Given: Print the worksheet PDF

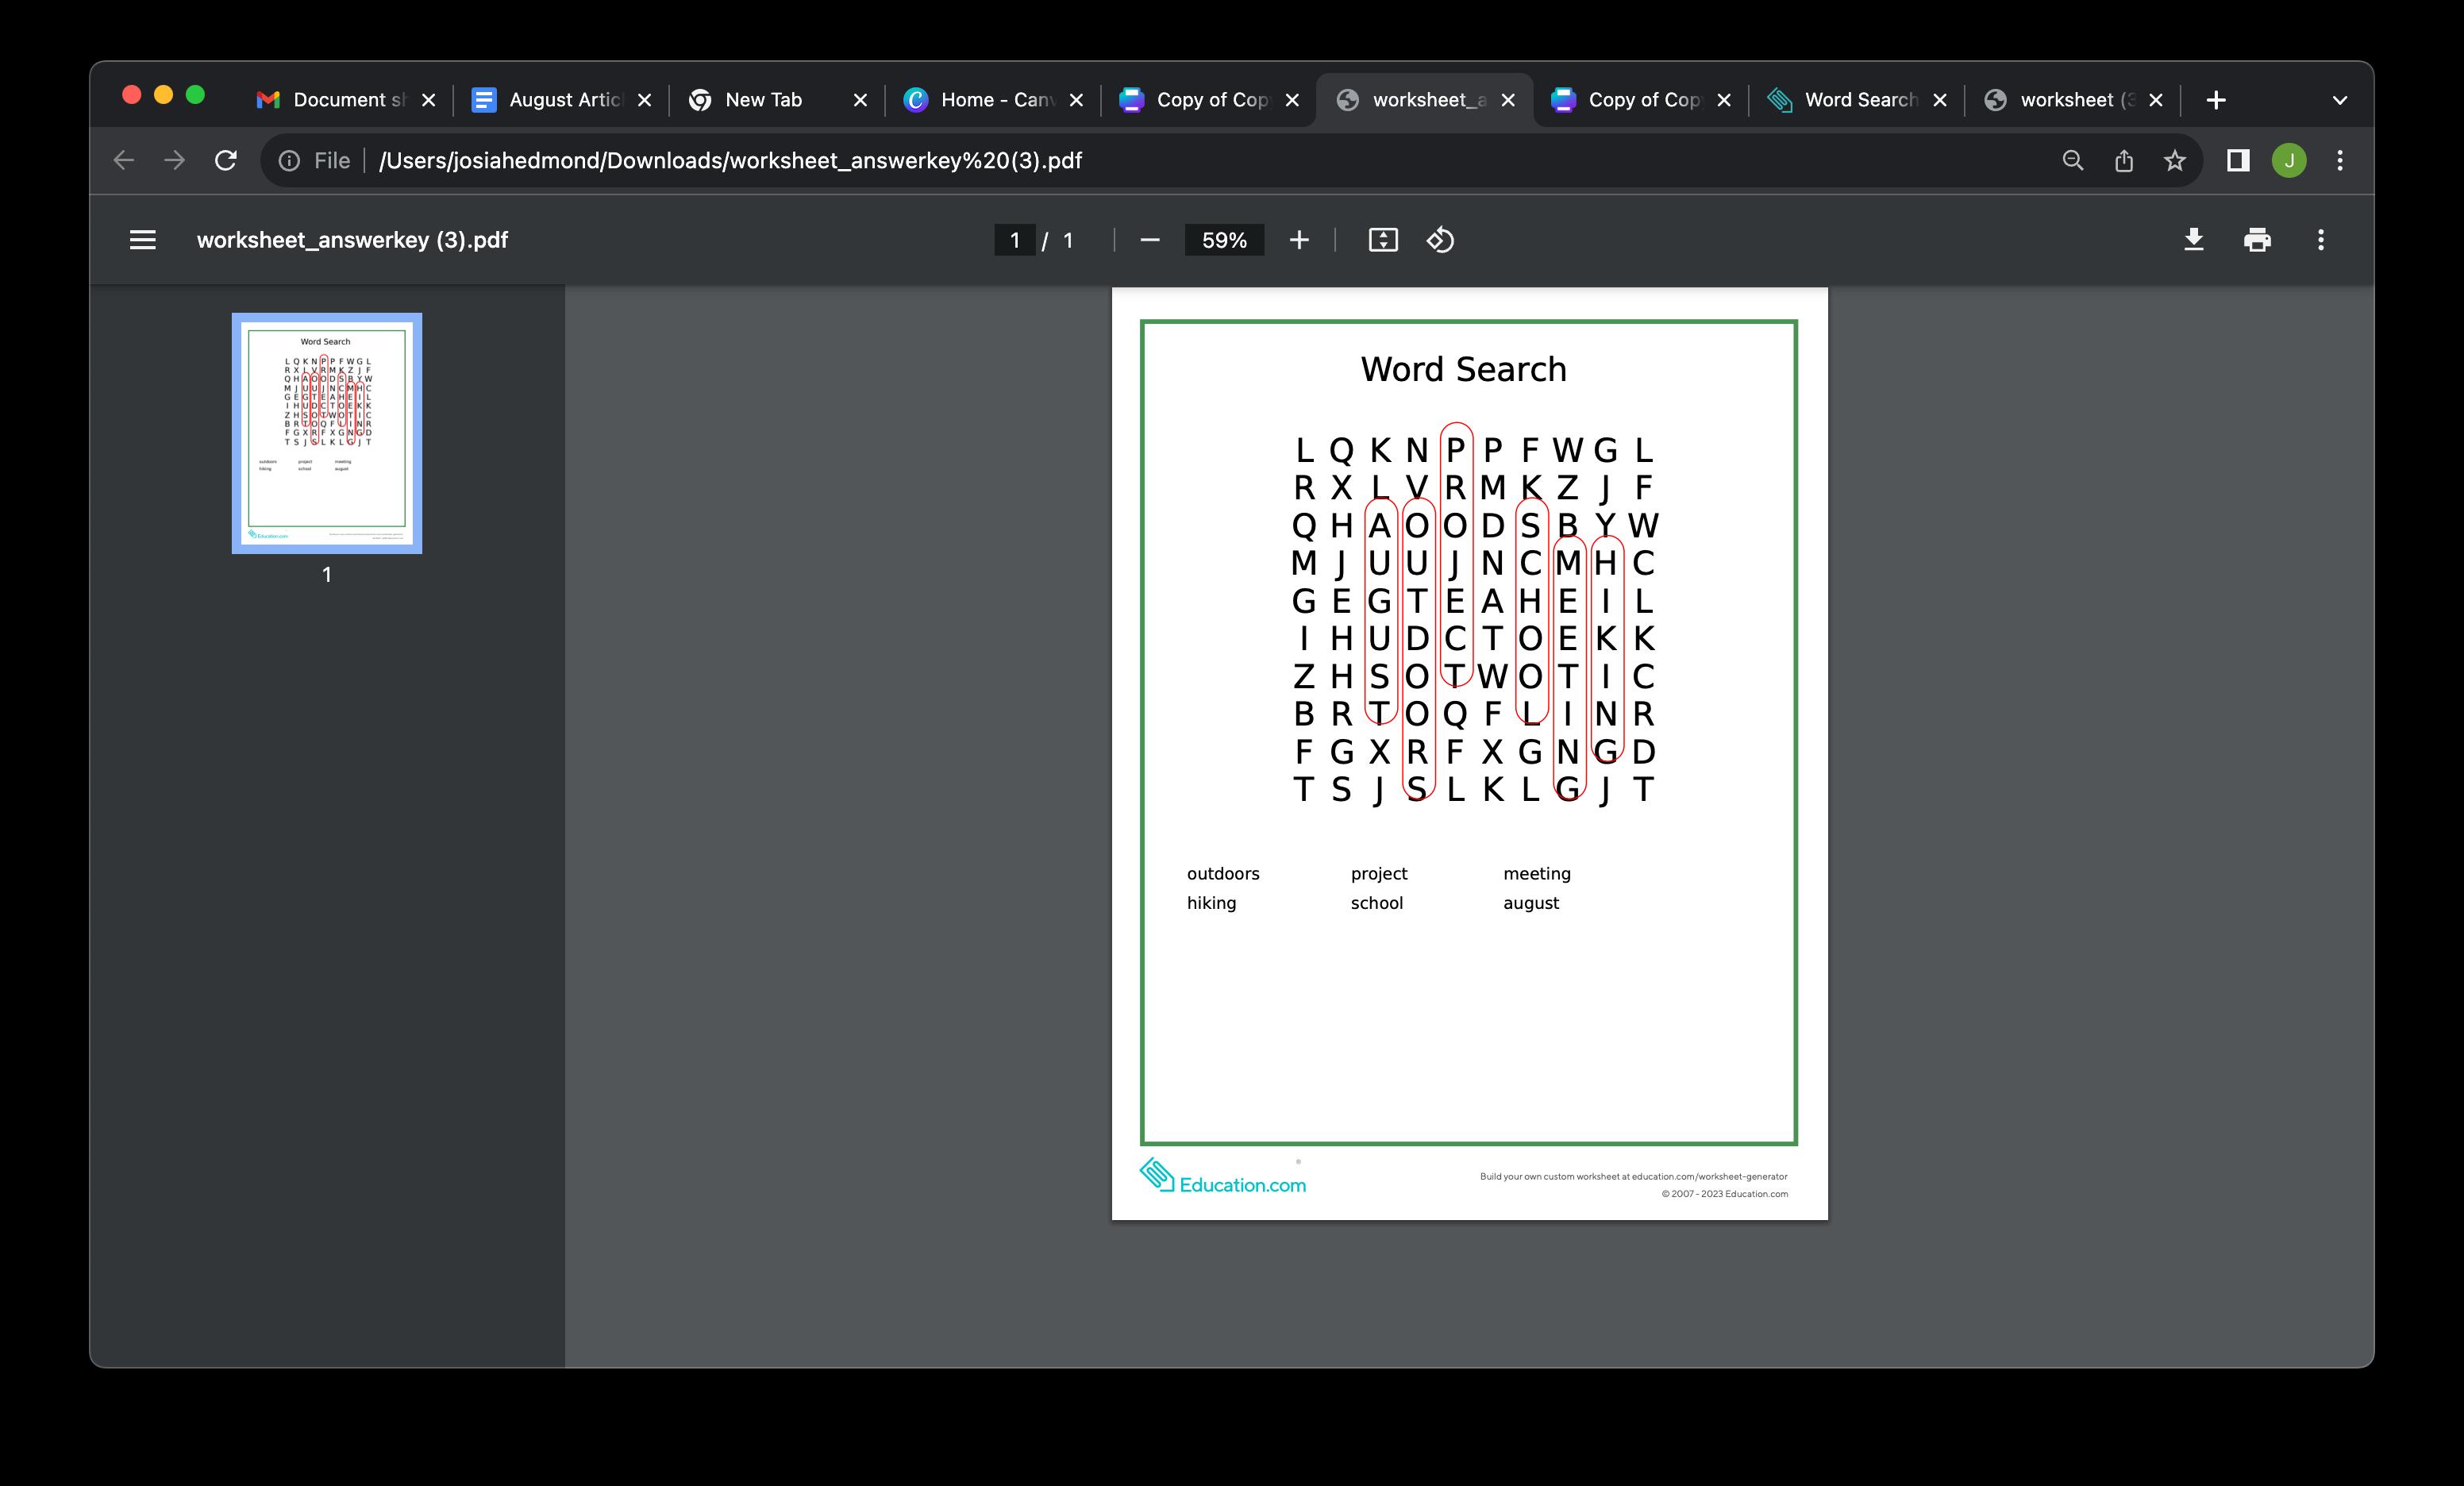Looking at the screenshot, I should pos(2257,240).
